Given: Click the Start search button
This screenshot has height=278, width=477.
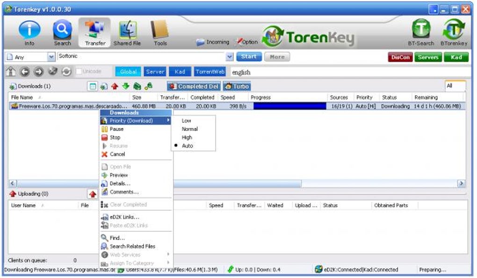Looking at the screenshot, I should (249, 57).
